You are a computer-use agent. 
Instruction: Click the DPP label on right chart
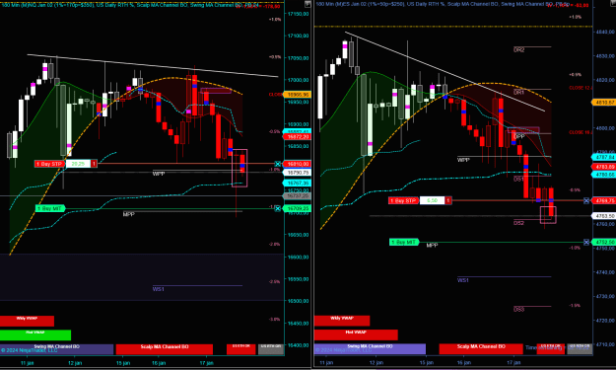tap(519, 136)
